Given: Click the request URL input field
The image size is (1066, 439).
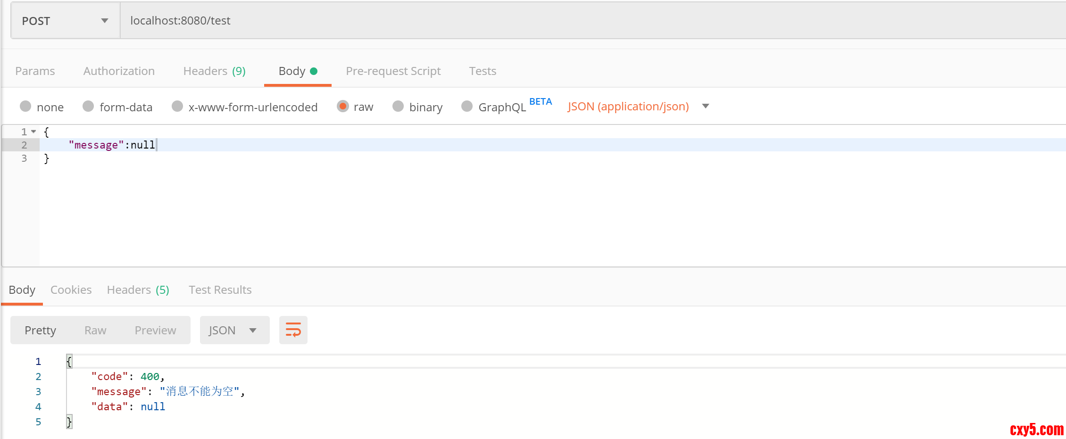Looking at the screenshot, I should 566,21.
